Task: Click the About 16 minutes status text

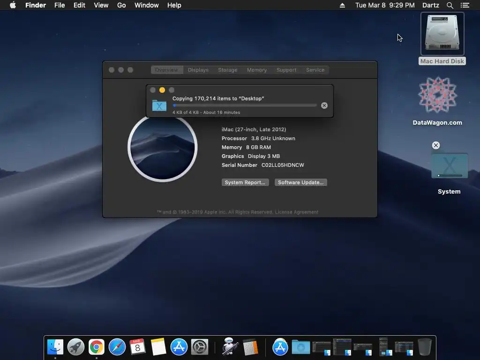Action: [222, 112]
